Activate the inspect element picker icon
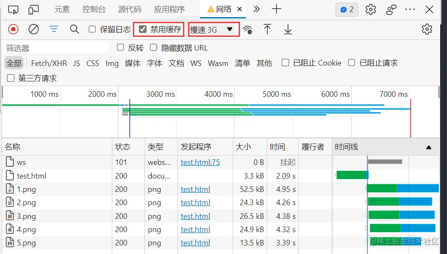The image size is (447, 254). pos(13,10)
